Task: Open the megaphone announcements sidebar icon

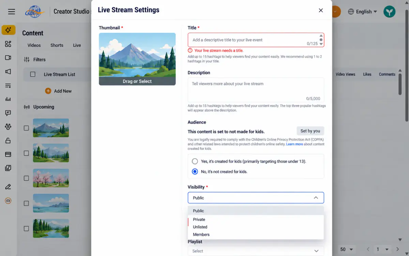Action: (x=8, y=72)
